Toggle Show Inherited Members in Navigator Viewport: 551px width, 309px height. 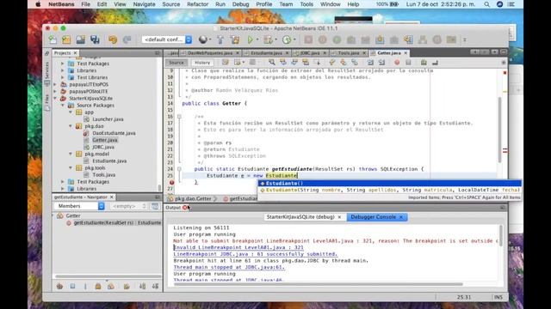click(59, 286)
